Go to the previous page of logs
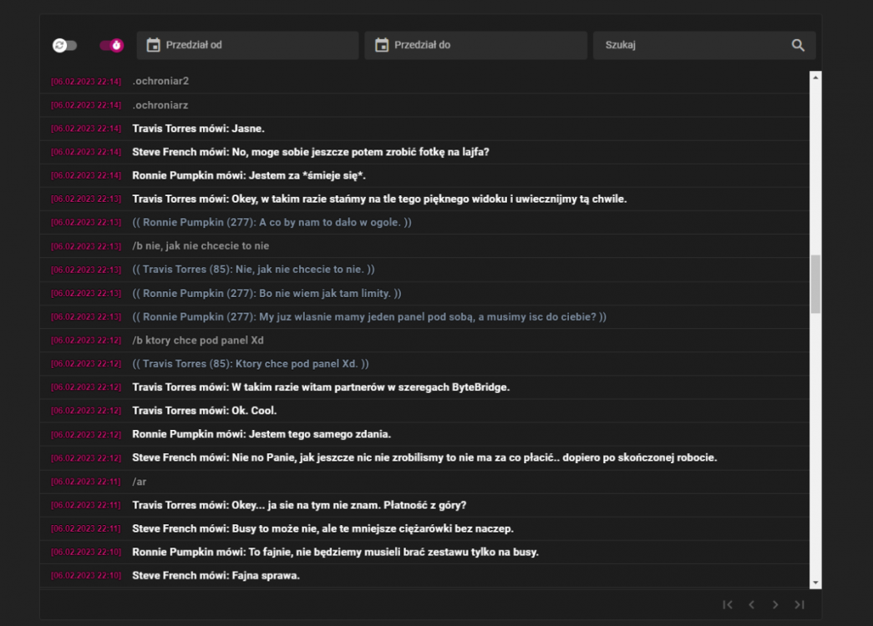 [x=751, y=605]
